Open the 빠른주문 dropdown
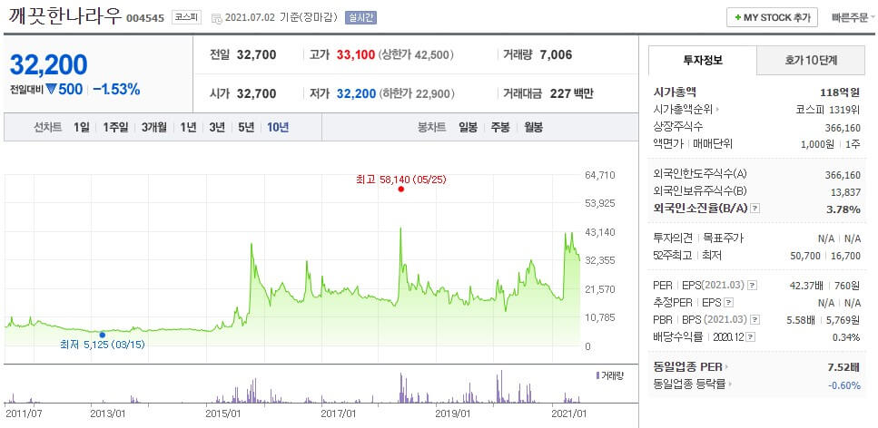 pos(853,17)
